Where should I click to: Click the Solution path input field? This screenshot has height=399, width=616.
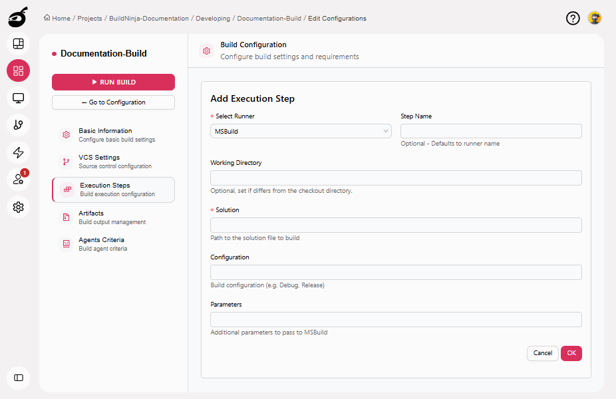coord(396,225)
